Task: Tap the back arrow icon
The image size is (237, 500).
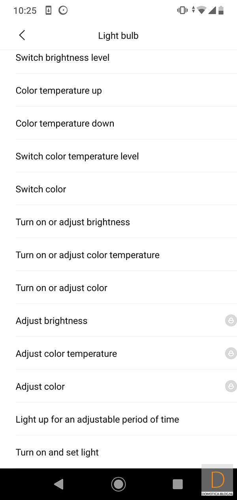Action: click(x=22, y=35)
